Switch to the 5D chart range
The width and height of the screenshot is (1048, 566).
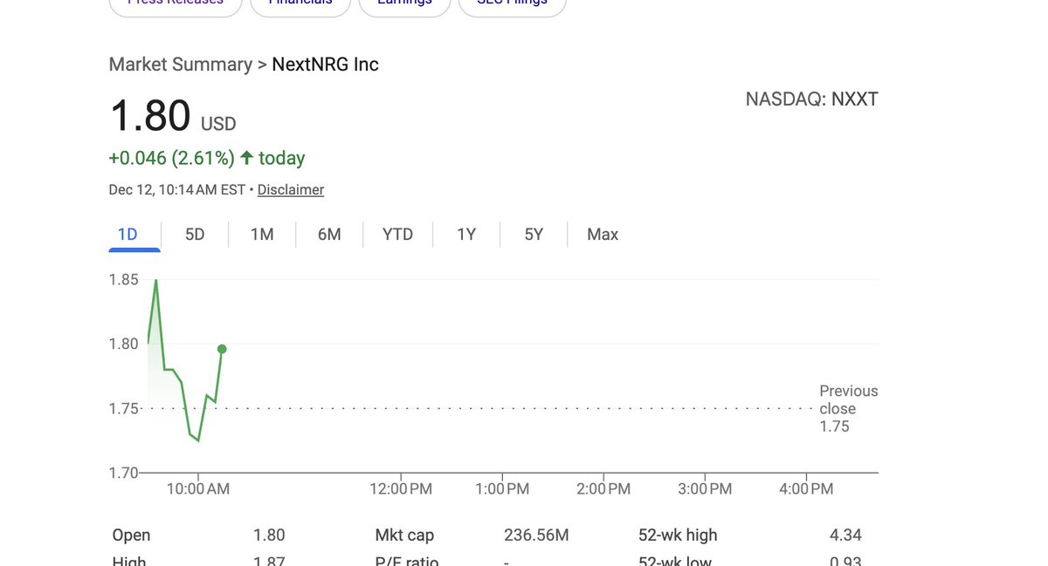tap(195, 235)
